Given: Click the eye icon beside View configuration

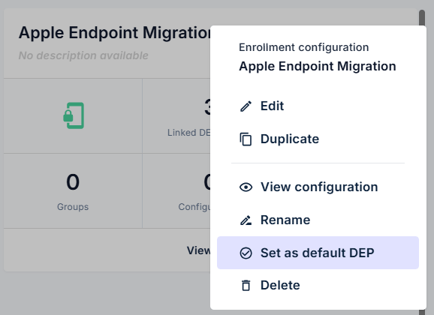Looking at the screenshot, I should point(246,187).
